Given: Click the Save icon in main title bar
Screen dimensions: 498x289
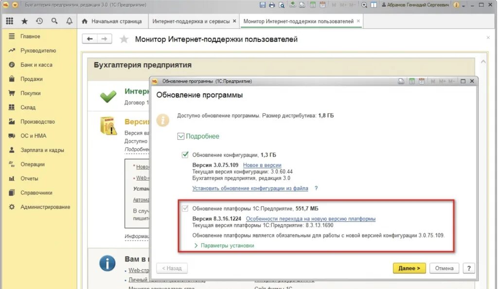Looking at the screenshot, I should [262, 5].
